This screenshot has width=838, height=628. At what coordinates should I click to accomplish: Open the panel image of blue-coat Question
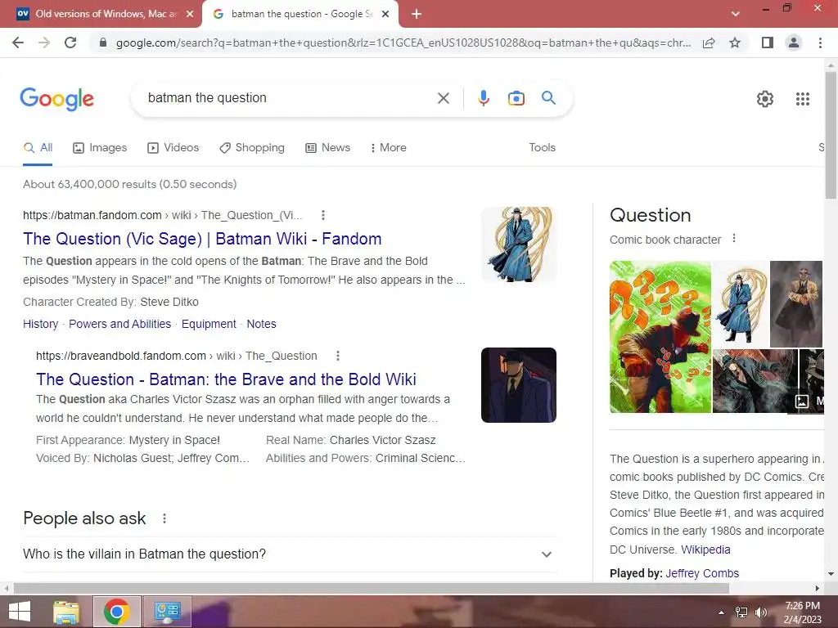coord(740,304)
